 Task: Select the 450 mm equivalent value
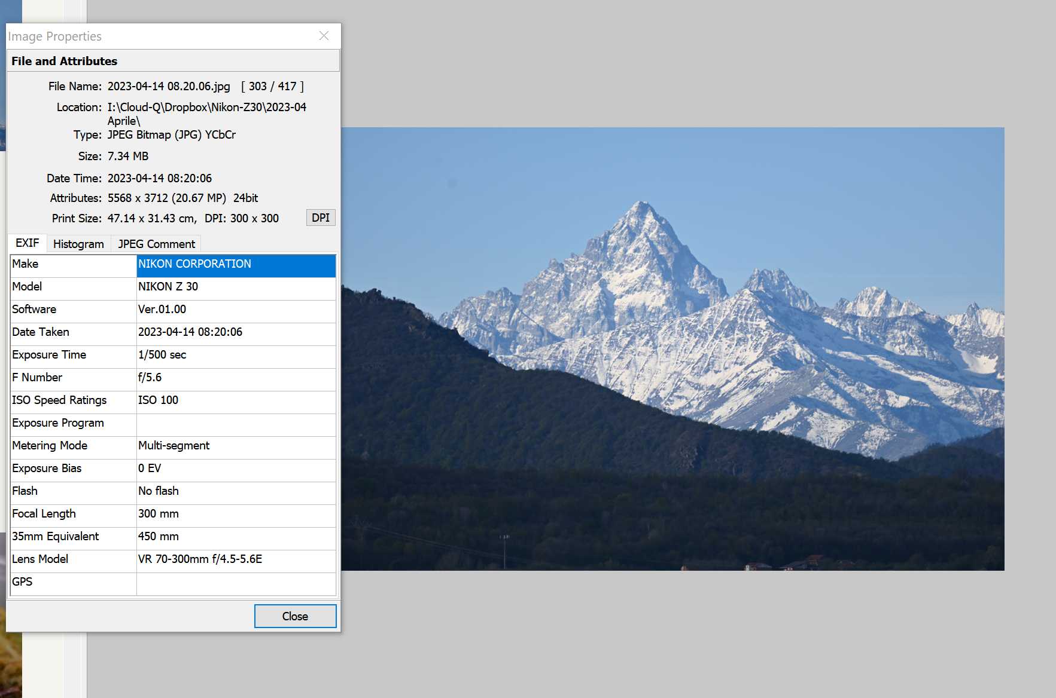click(236, 538)
